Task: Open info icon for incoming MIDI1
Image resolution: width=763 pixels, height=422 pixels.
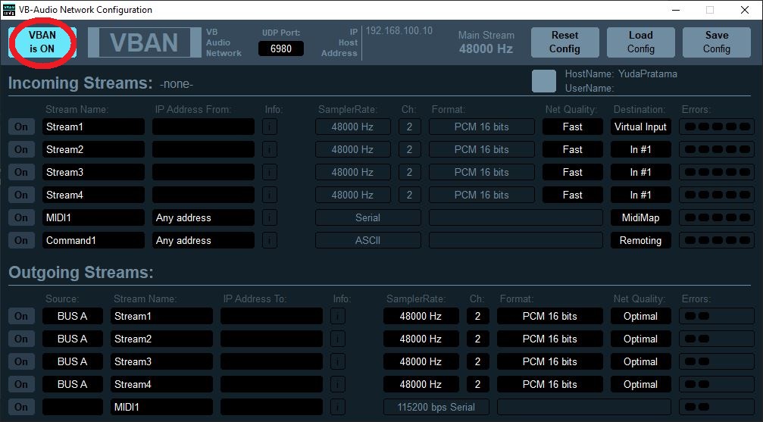Action: point(270,217)
